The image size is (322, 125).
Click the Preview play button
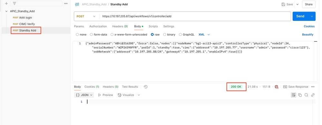coord(105,95)
